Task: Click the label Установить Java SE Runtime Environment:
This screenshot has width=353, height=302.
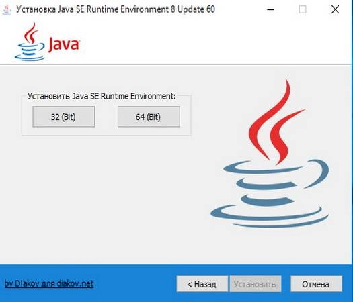Action: (102, 96)
